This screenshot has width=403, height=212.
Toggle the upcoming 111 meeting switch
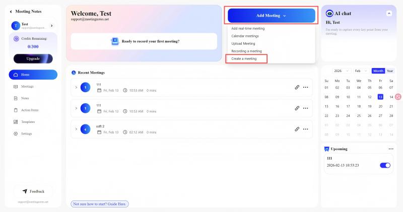point(385,165)
